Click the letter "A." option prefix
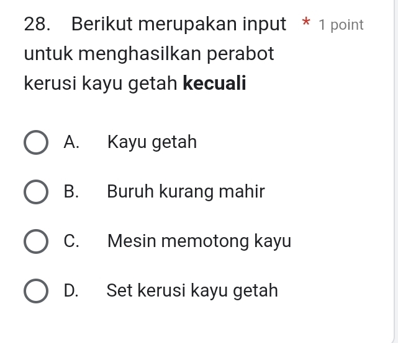Screen dimensions: 398x343 coord(71,142)
